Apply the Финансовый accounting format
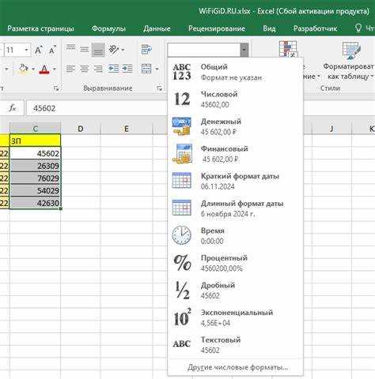Screen dimensions: 375x379 click(x=235, y=154)
